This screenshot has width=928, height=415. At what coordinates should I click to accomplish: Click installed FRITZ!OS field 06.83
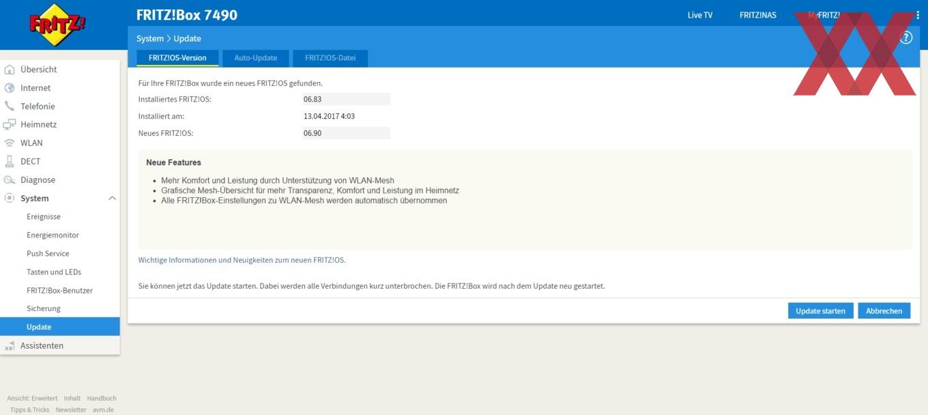(345, 100)
